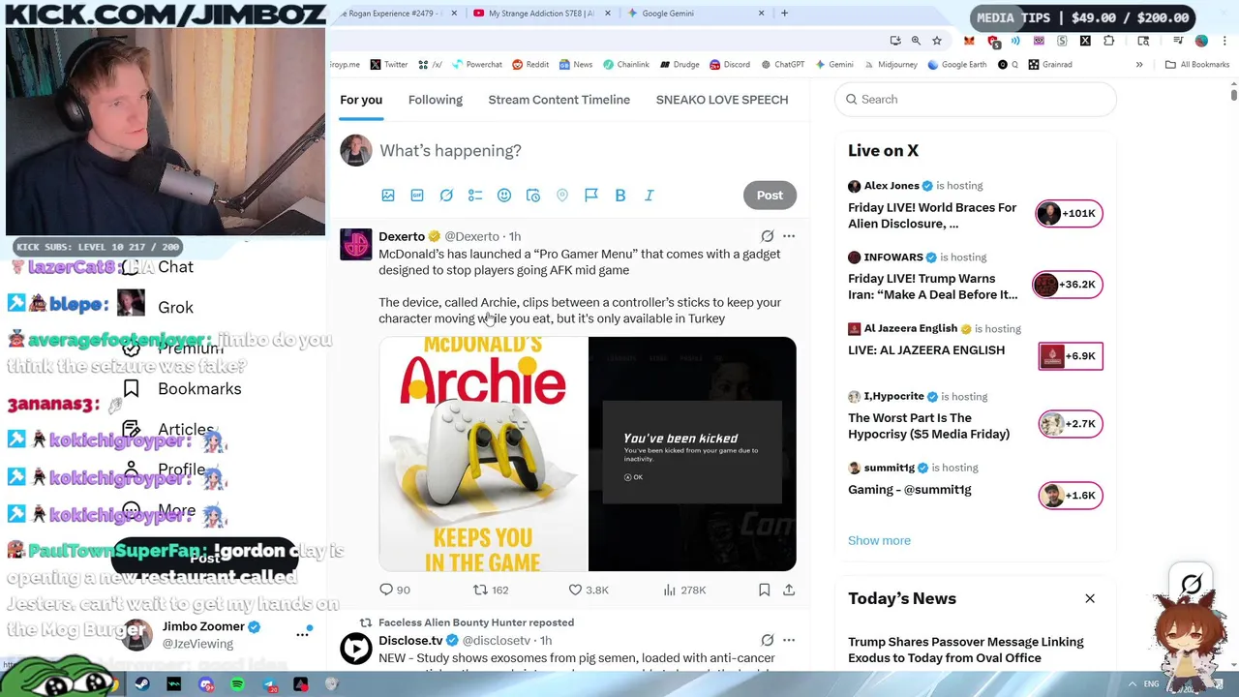1239x697 pixels.
Task: Click the What's happening compose field
Action: tap(450, 151)
